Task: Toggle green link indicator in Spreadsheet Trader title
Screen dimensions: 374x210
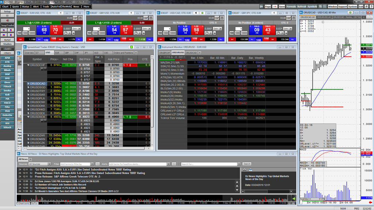Action: [x=131, y=47]
